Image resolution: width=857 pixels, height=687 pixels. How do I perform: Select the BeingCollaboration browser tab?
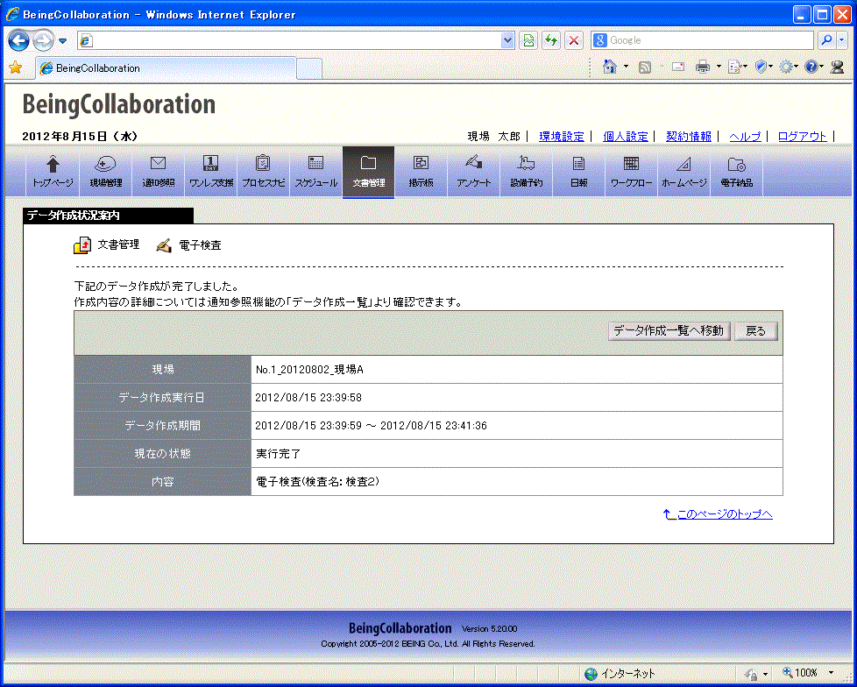click(166, 68)
